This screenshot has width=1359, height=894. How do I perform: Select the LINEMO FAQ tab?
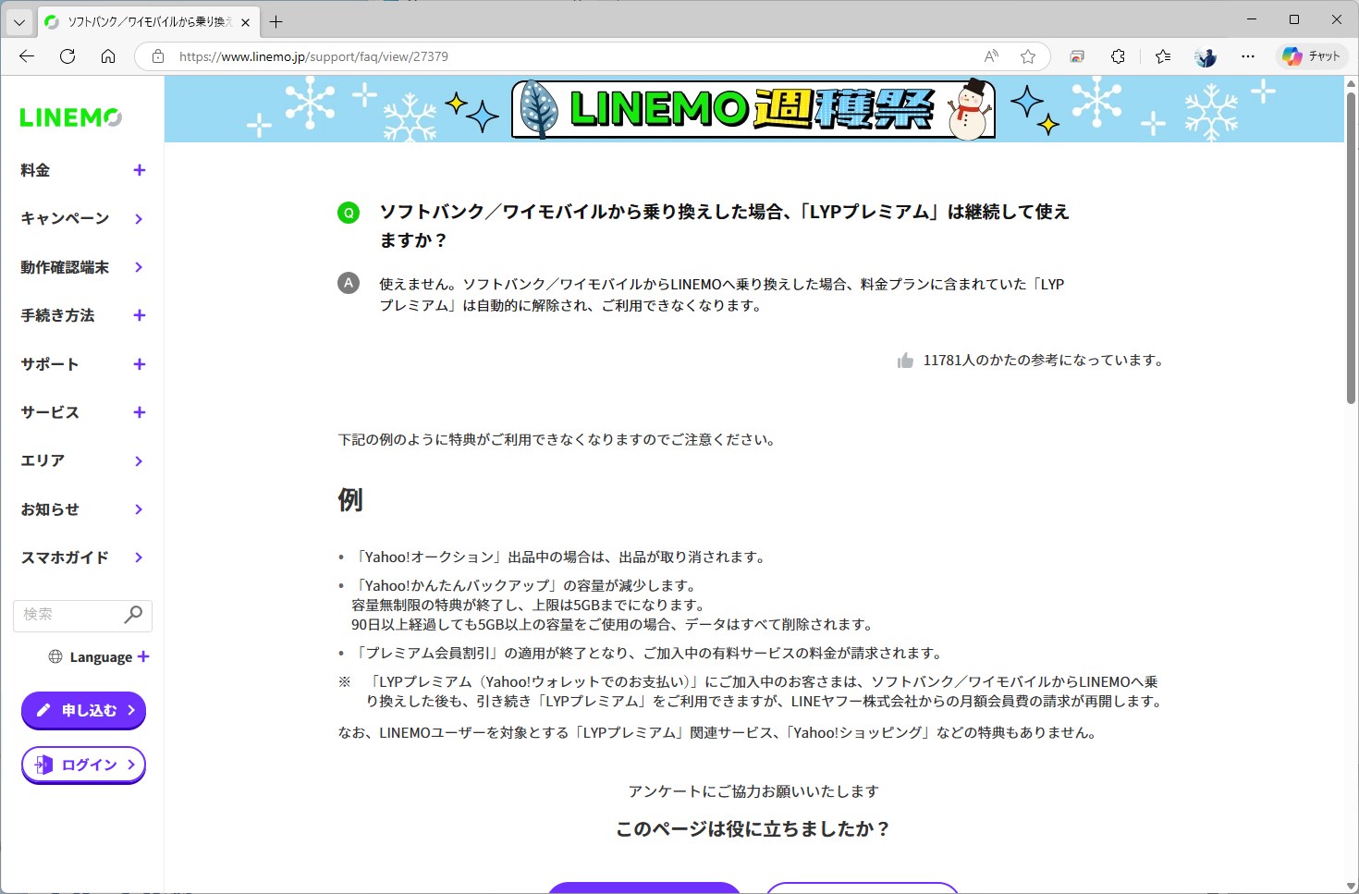pos(148,22)
